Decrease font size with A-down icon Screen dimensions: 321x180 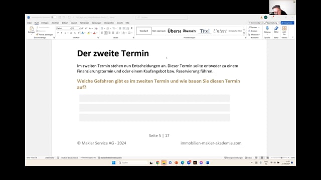pos(86,28)
